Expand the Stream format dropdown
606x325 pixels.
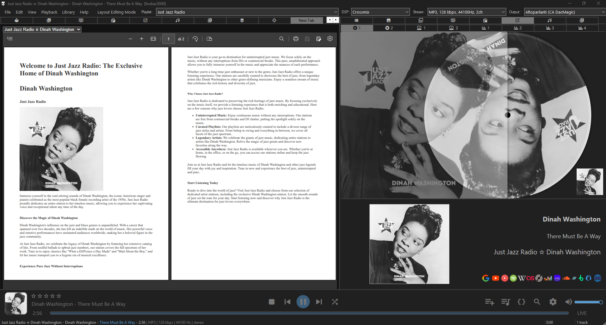(467, 12)
